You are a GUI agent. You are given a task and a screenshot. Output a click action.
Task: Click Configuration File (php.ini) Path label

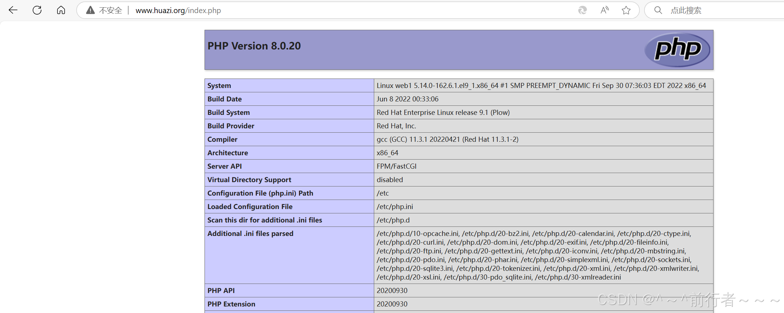point(260,193)
